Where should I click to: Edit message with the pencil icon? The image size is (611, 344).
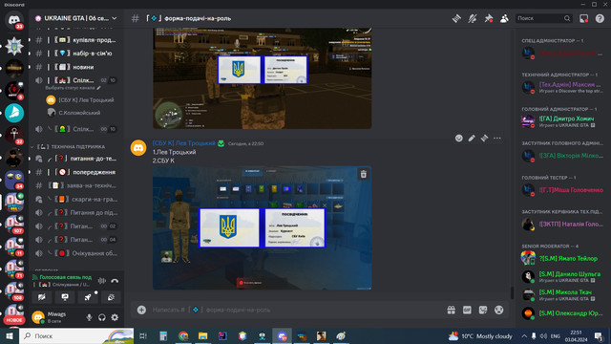coord(472,138)
